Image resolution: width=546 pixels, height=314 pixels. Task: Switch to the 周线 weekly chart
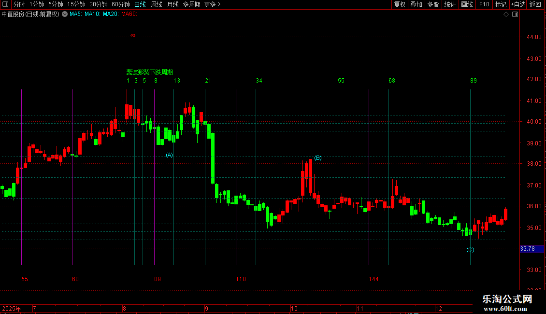point(157,4)
